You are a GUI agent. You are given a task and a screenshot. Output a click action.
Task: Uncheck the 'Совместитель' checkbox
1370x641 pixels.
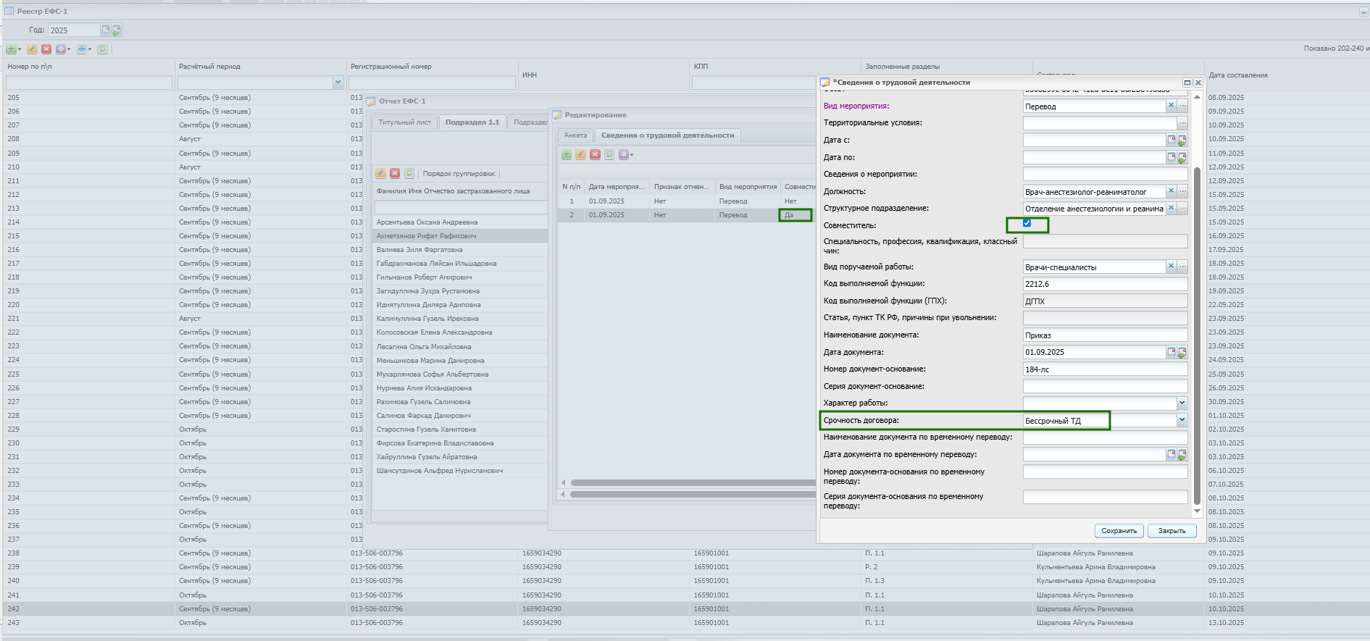click(1027, 223)
